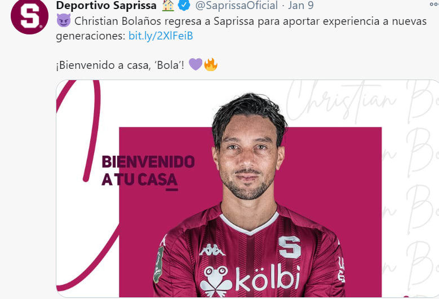The image size is (439, 299).
Task: Click the fire emoji after 'Bola'
Action: pos(211,64)
